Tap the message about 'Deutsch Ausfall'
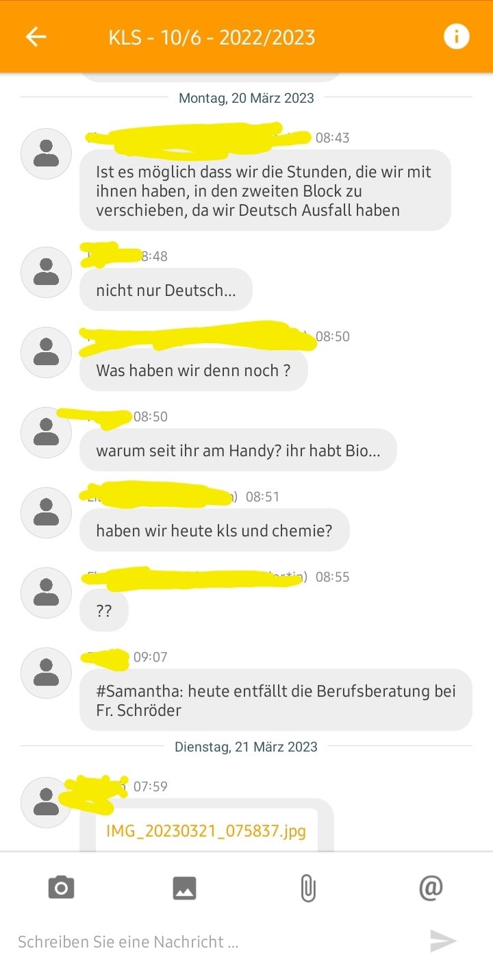 (x=265, y=190)
